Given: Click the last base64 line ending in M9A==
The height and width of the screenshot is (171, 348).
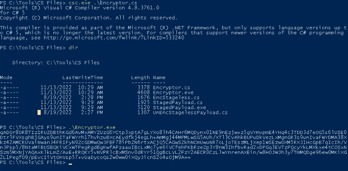Looking at the screenshot, I should (95, 157).
